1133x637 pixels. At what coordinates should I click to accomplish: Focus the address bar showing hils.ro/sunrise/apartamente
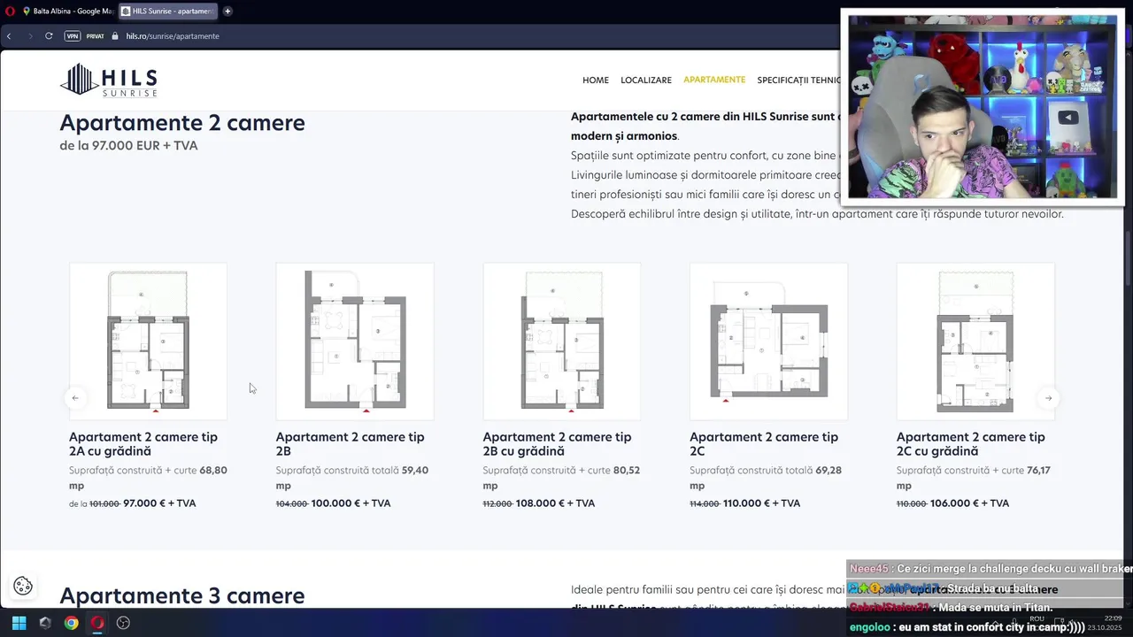173,36
